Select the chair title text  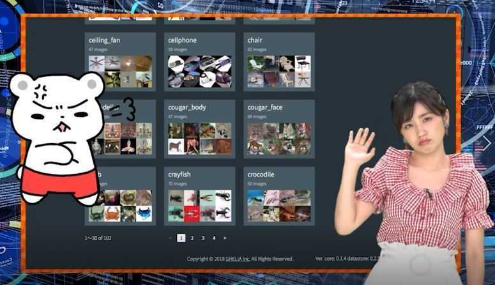click(255, 40)
